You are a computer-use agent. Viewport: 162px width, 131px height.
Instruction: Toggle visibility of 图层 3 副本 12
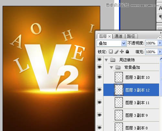point(99,89)
